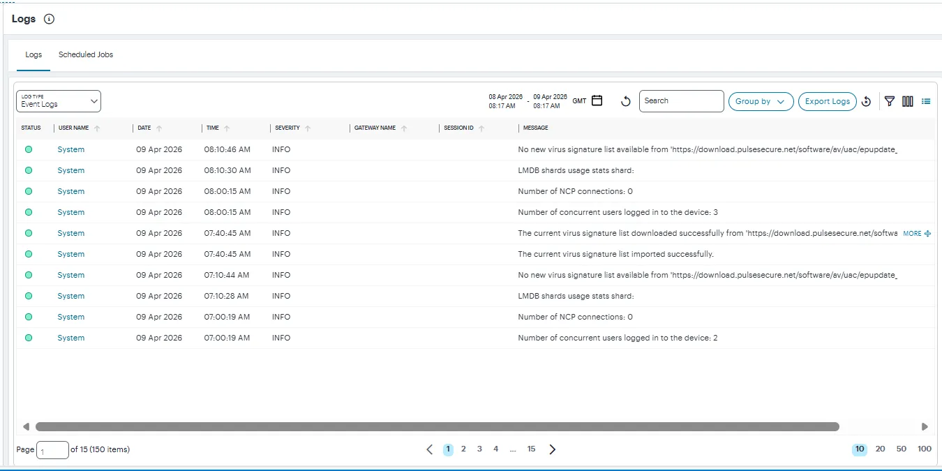Go to page 3
The height and width of the screenshot is (471, 942).
[x=479, y=449]
